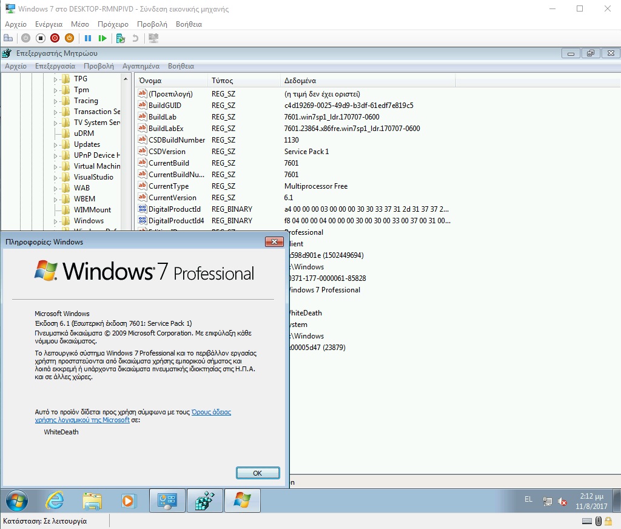Click OK in the Windows info dialog
Screen dimensions: 621x529
pos(258,473)
